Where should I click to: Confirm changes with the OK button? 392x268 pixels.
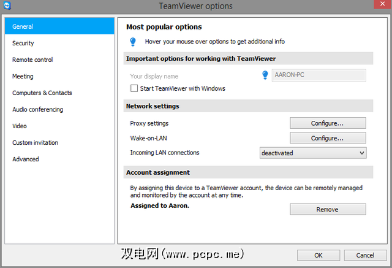click(x=318, y=255)
